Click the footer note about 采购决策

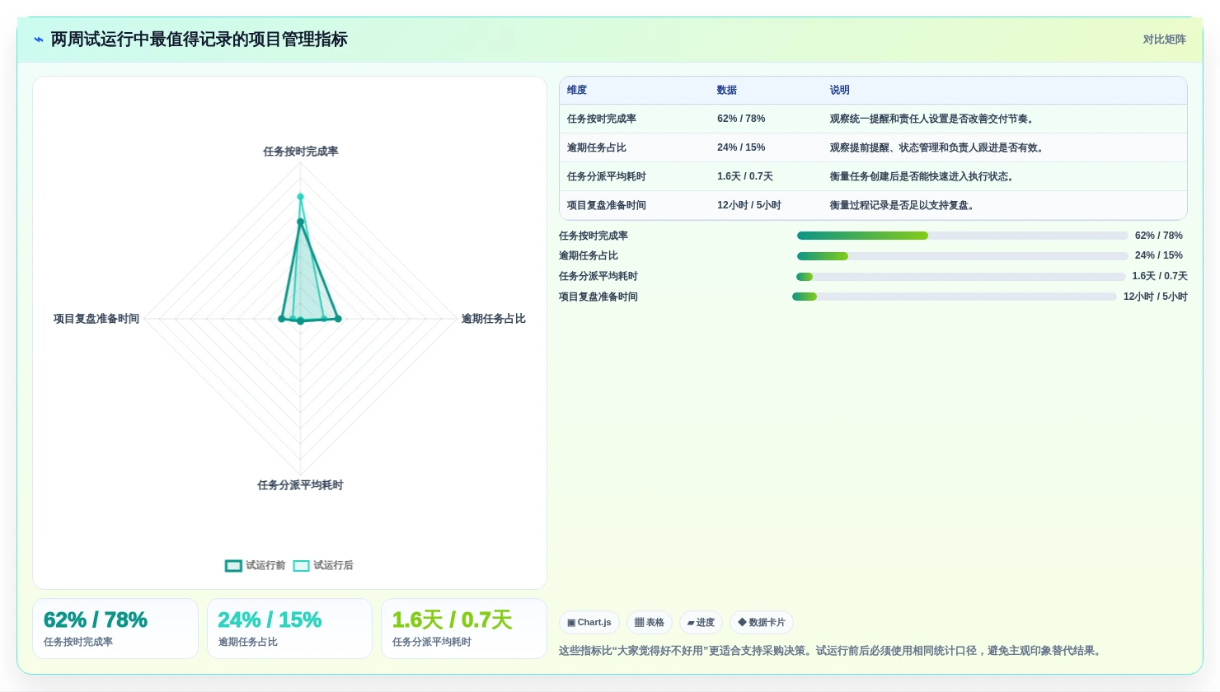pyautogui.click(x=833, y=651)
